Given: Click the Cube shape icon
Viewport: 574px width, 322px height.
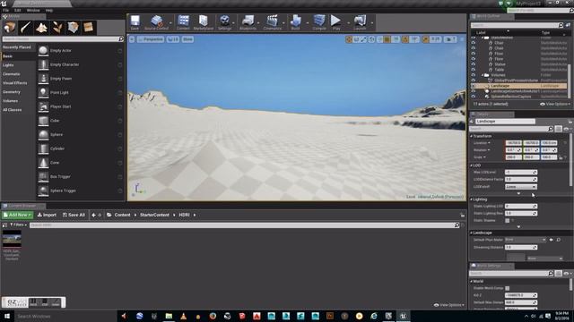Looking at the screenshot, I should 43,121.
